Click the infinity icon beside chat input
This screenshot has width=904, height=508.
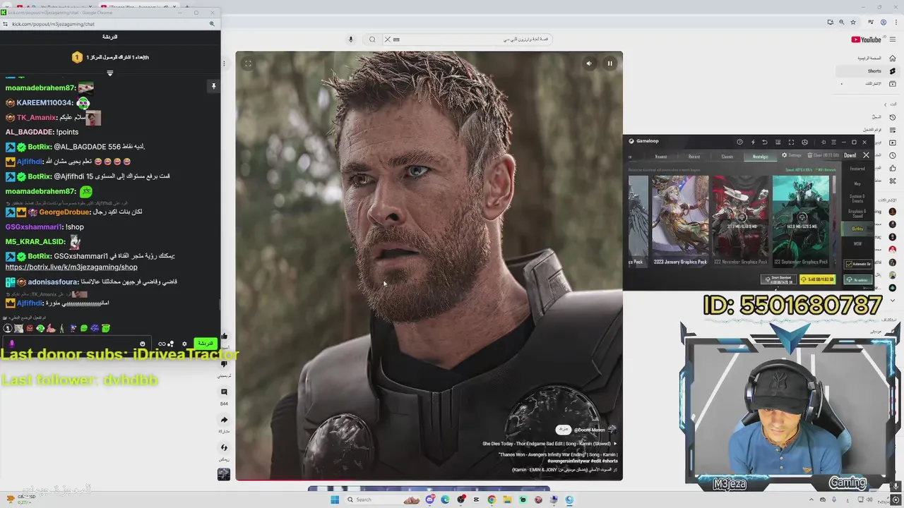(162, 344)
